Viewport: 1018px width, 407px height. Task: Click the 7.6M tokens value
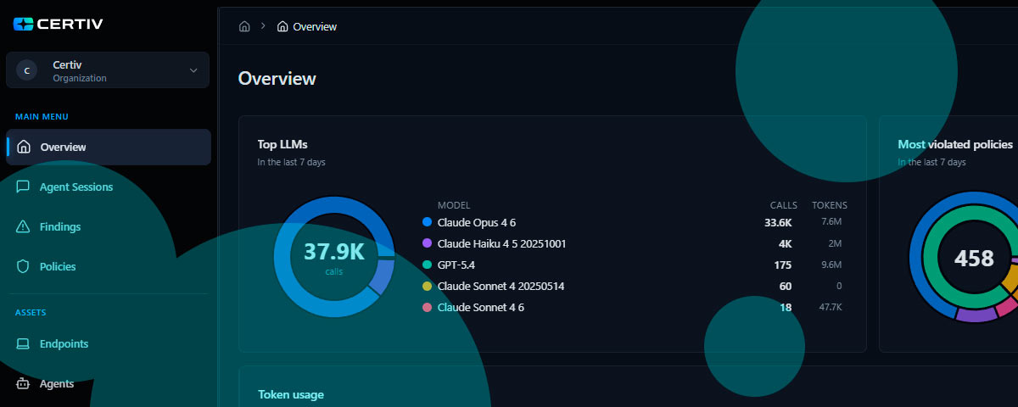tap(831, 222)
